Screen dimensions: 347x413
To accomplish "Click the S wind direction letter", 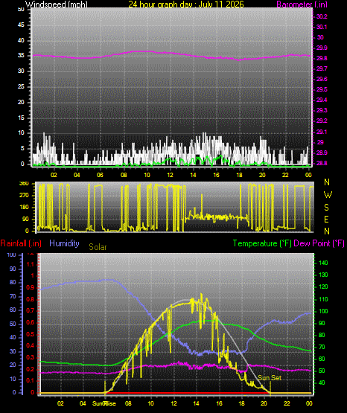I will [326, 208].
